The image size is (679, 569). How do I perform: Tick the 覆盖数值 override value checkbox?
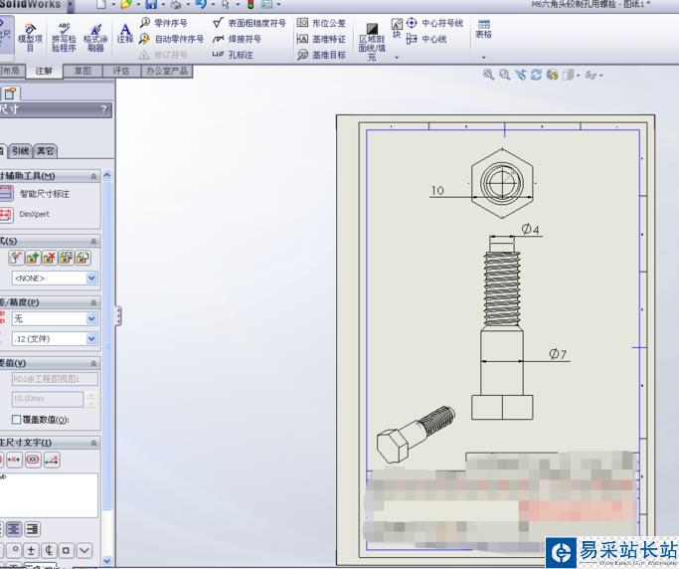(17, 419)
